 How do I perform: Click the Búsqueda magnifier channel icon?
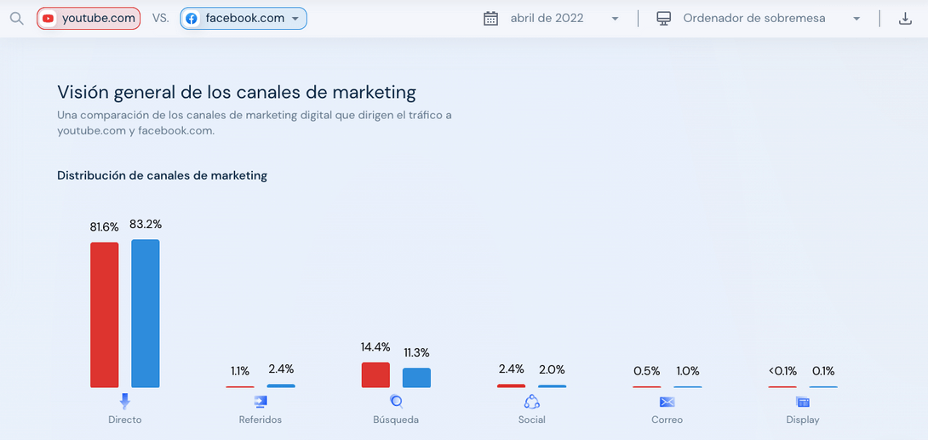(x=396, y=402)
